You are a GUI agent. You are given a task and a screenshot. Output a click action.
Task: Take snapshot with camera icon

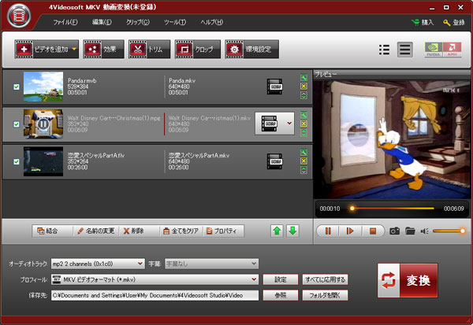395,231
